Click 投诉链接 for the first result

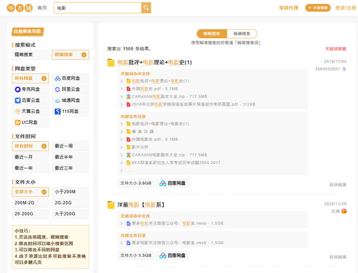[338, 185]
